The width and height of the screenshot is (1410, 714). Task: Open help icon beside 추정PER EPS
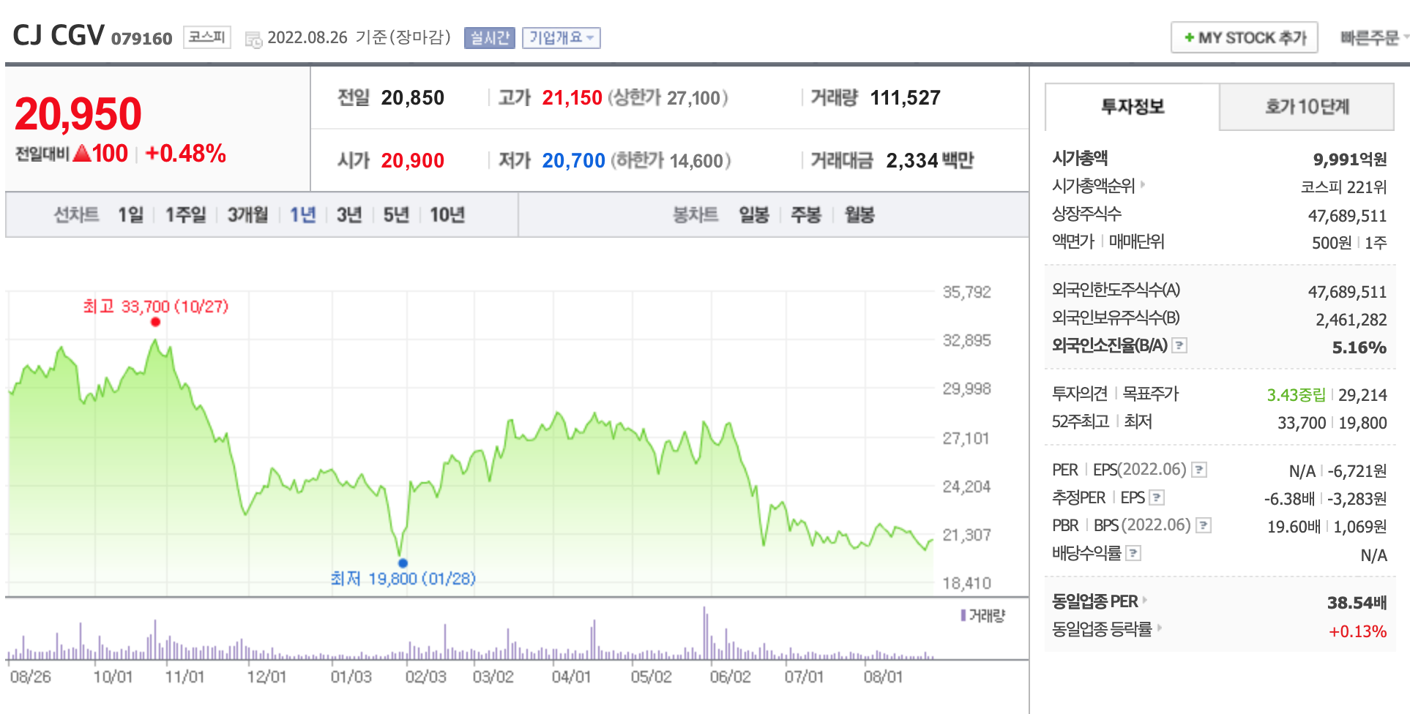pyautogui.click(x=1157, y=497)
